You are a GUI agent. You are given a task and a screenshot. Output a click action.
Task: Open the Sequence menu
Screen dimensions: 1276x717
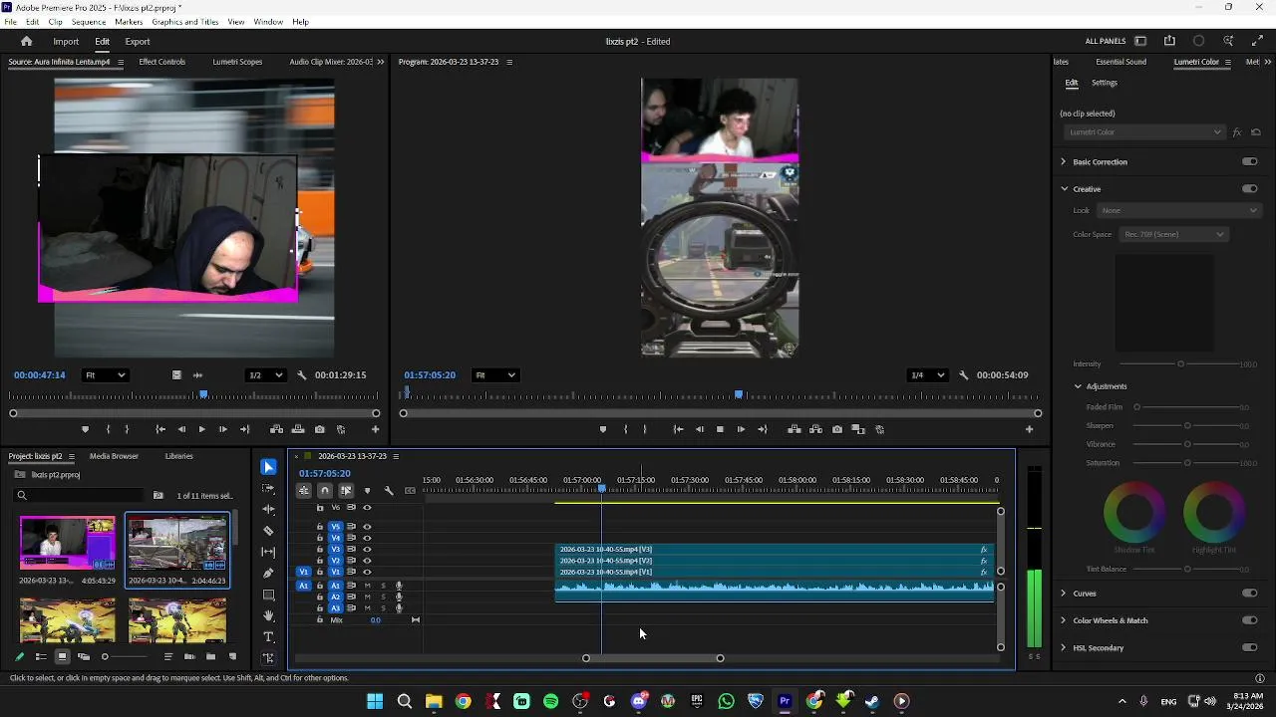click(x=89, y=22)
